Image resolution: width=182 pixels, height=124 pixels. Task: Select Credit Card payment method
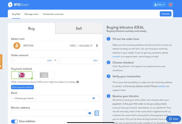tap(44, 75)
